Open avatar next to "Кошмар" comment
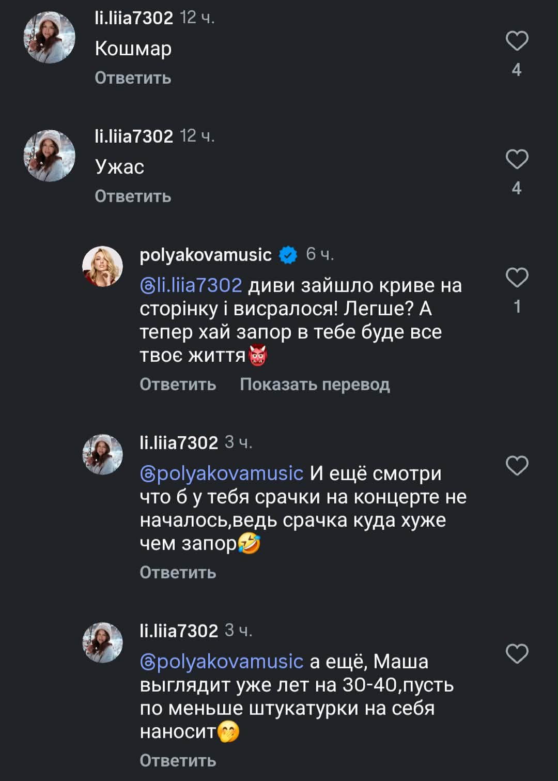Image resolution: width=558 pixels, height=781 pixels. 50,38
